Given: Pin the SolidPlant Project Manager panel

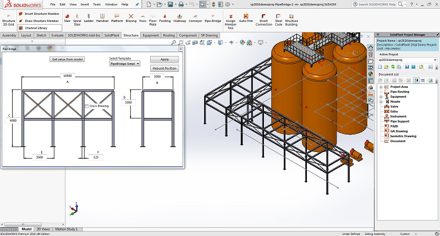Looking at the screenshot, I should pyautogui.click(x=437, y=35).
